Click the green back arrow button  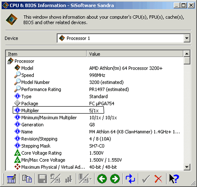(x=102, y=179)
